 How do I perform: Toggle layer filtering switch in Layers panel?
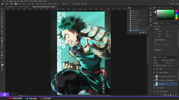pyautogui.click(x=174, y=60)
